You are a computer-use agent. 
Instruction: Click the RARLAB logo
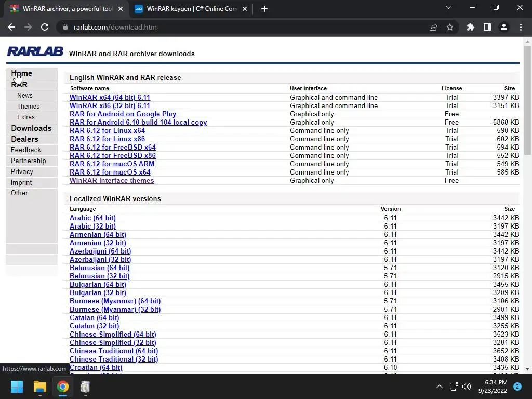[x=35, y=51]
